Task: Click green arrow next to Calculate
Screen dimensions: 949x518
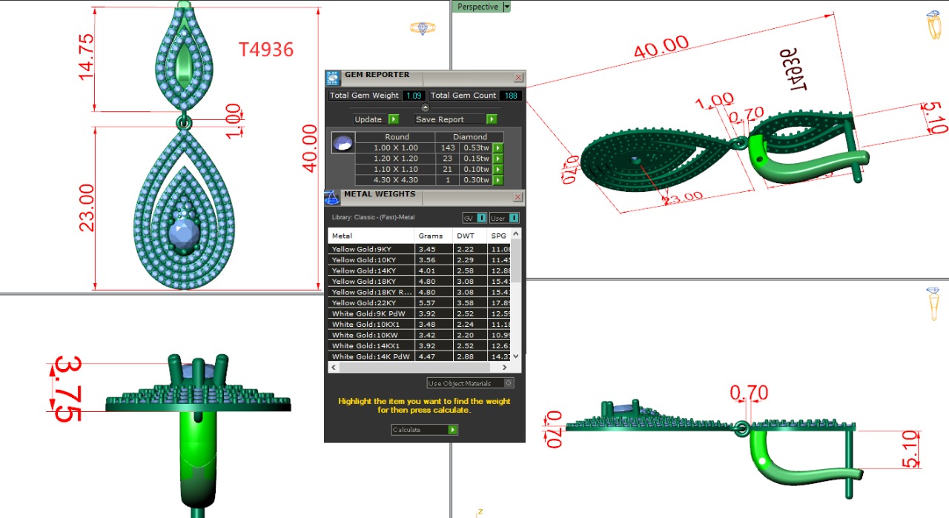Action: point(452,430)
